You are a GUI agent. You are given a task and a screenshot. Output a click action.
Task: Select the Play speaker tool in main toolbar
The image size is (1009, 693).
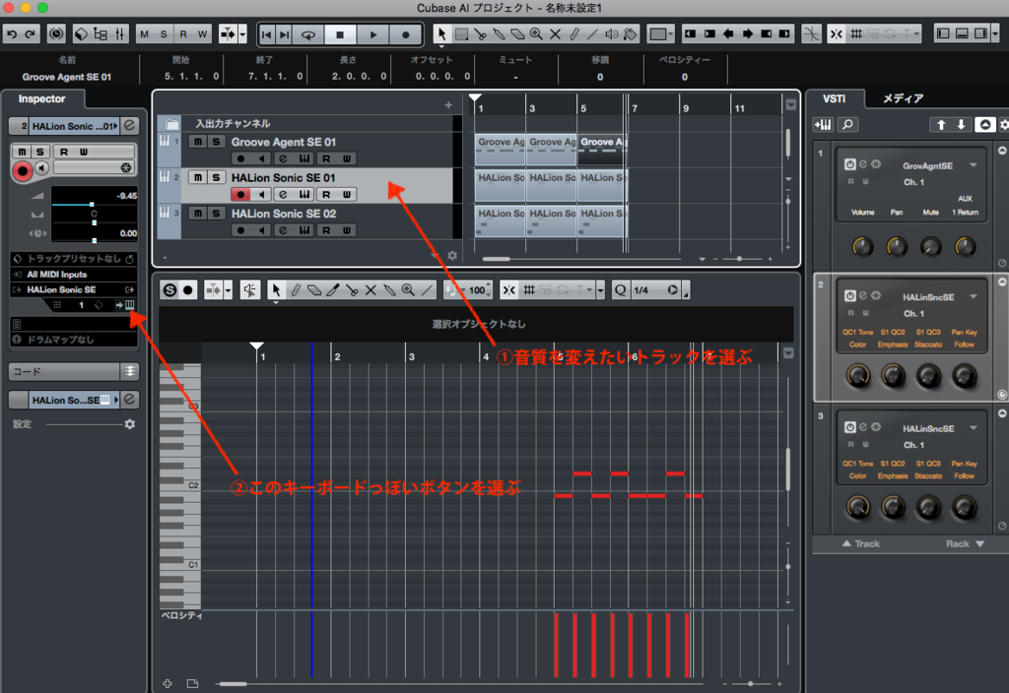[611, 34]
